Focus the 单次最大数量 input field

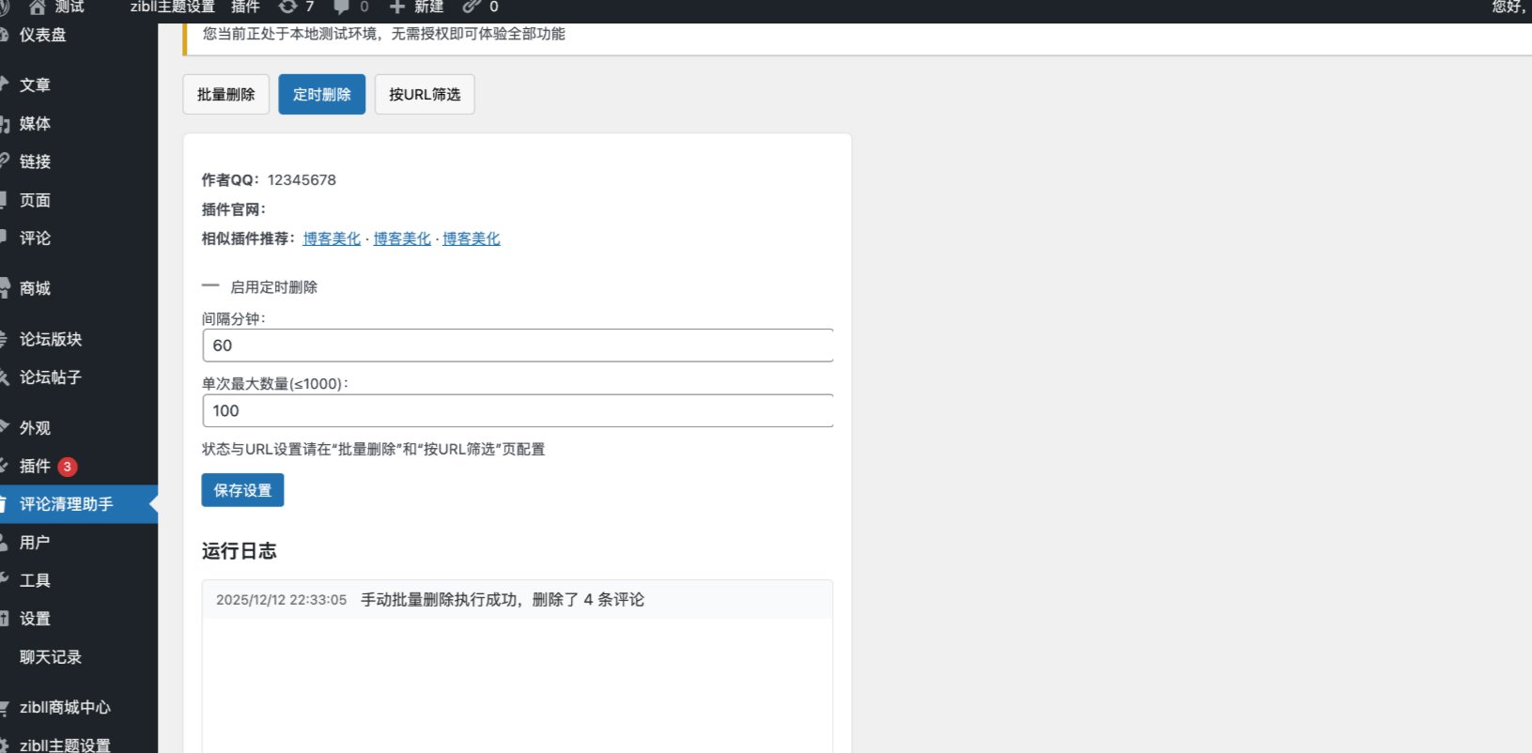(x=518, y=410)
